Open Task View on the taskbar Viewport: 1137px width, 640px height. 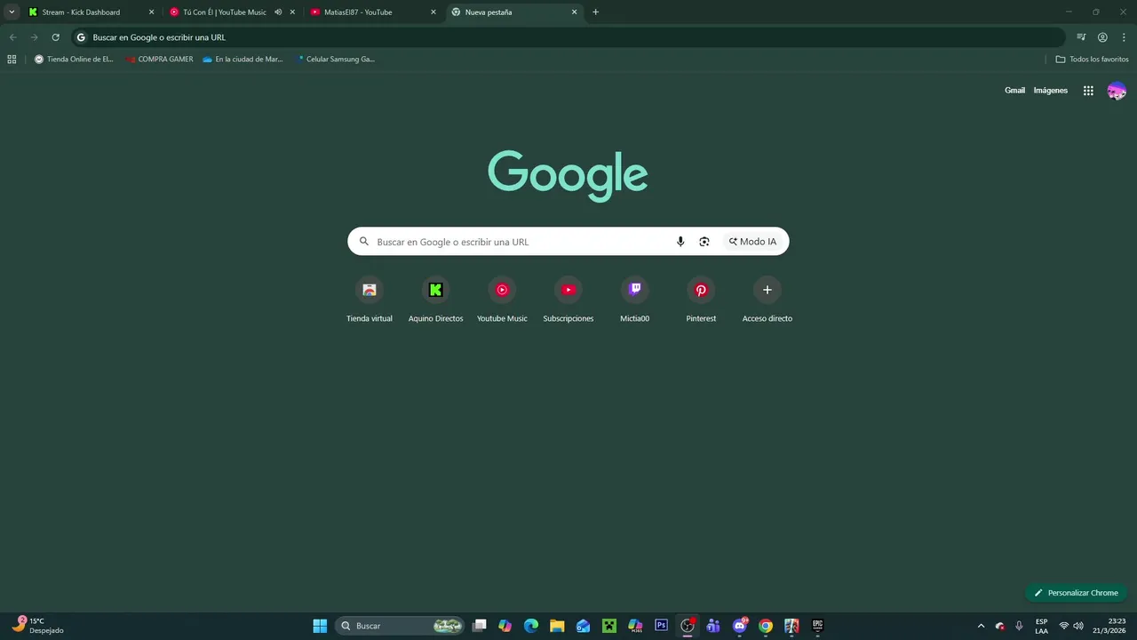click(480, 626)
